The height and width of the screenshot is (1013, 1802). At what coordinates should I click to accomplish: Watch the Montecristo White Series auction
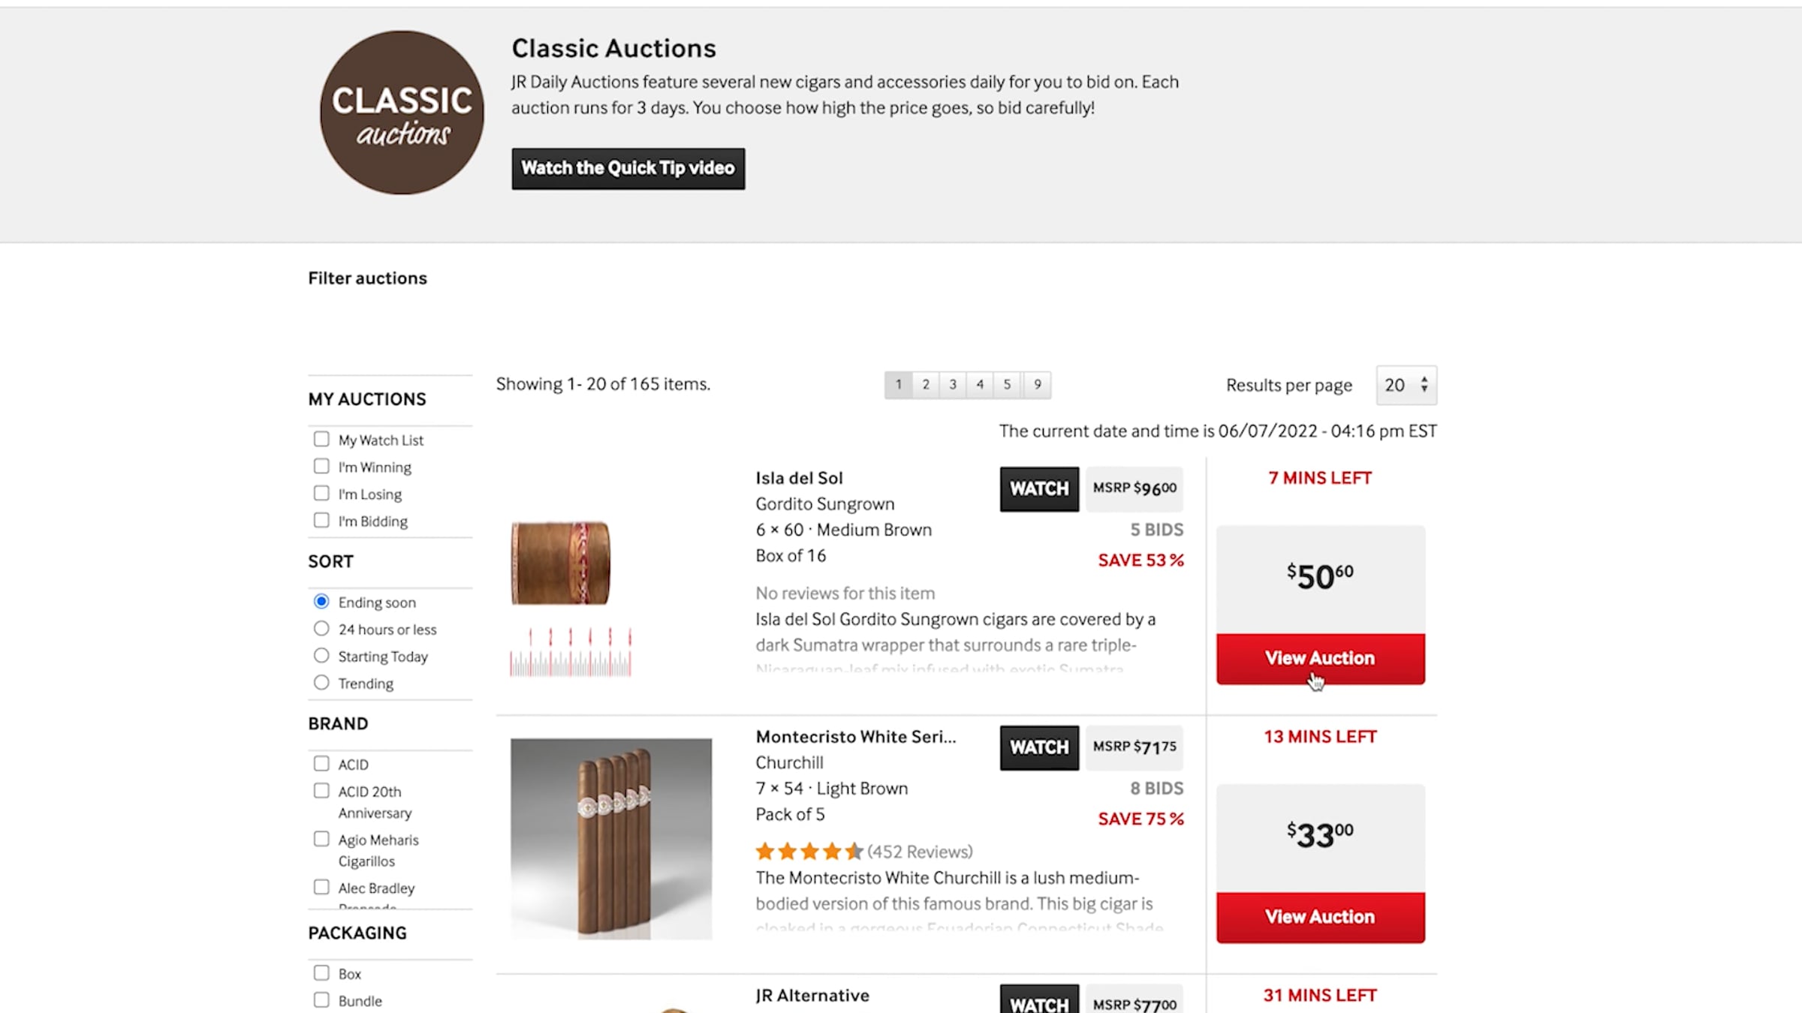tap(1038, 747)
